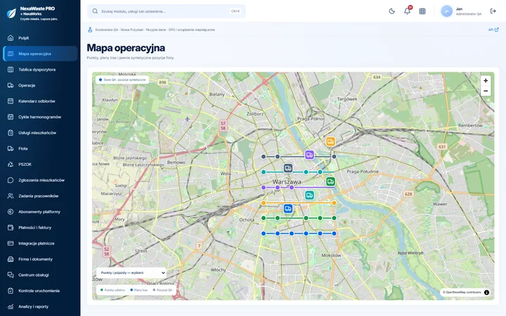Click the QA environment flask icon

91,29
